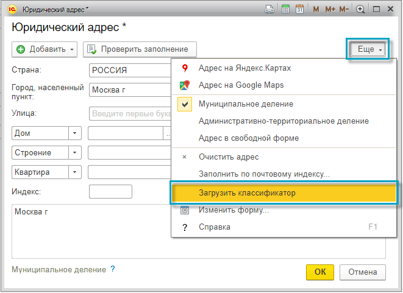Select Административно-территориальное деление option
403x293 pixels.
(284, 121)
